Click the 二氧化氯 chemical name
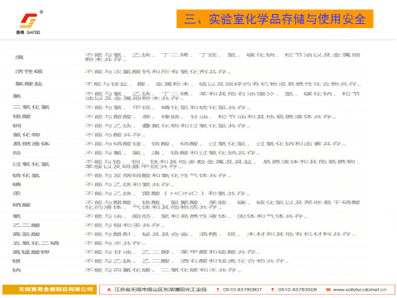The width and height of the screenshot is (397, 298). tap(31, 107)
